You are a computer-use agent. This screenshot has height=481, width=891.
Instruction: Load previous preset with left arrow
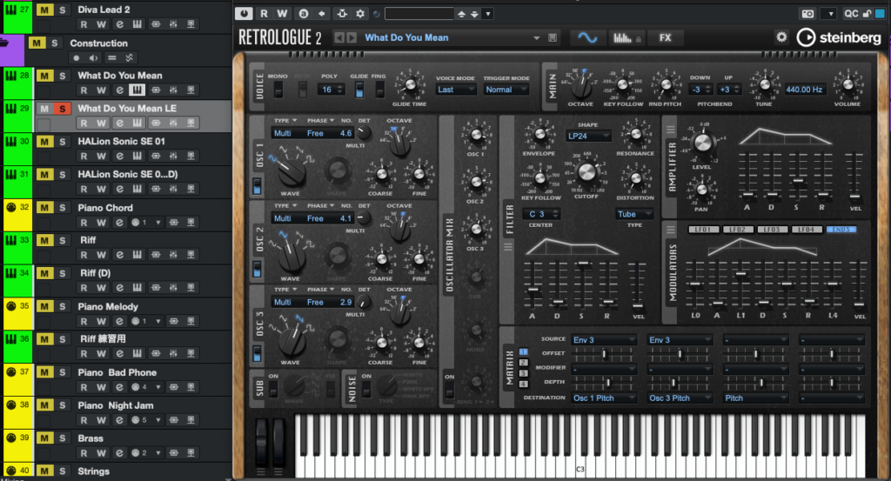(338, 37)
